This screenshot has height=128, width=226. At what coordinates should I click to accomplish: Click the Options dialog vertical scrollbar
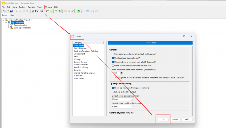pyautogui.click(x=191, y=64)
